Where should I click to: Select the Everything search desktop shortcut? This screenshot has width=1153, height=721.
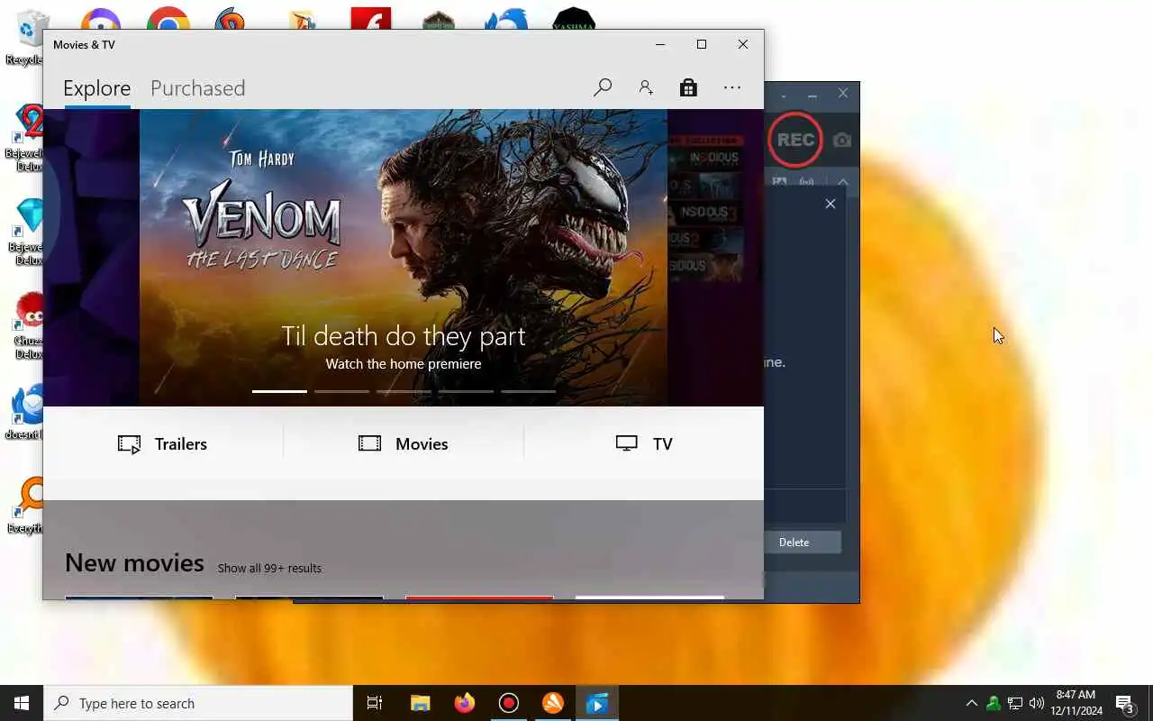click(x=27, y=505)
